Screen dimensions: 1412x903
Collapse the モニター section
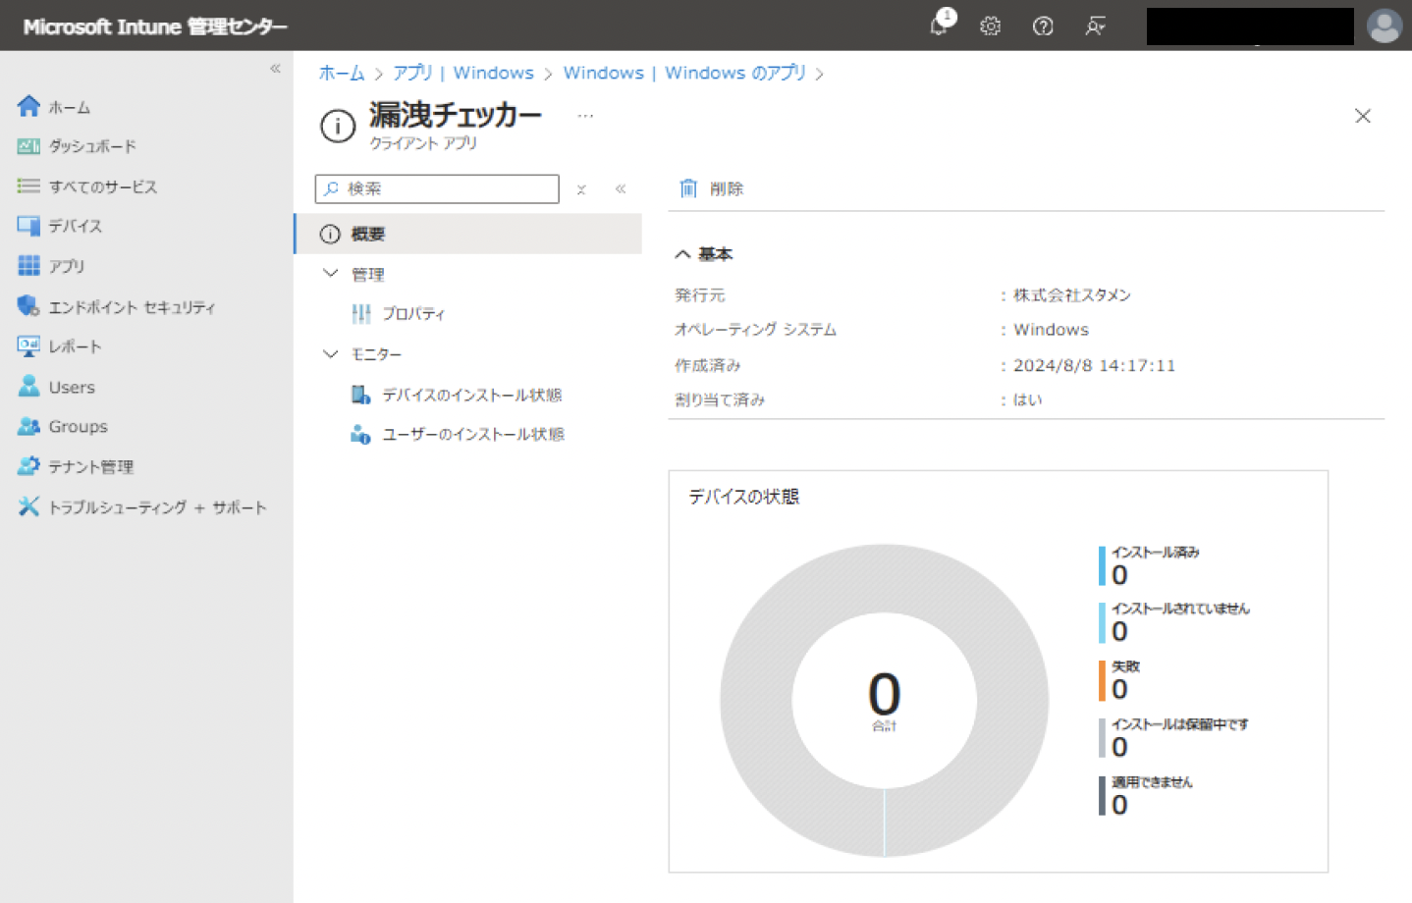point(331,353)
